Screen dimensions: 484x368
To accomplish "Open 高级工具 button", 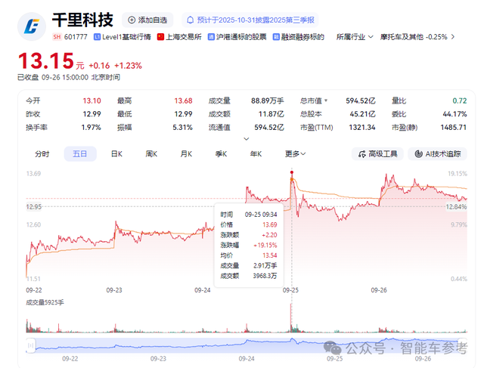I will 377,154.
